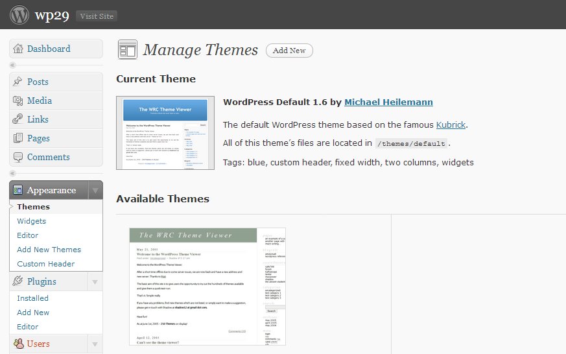This screenshot has width=566, height=354.
Task: Click the Media camera icon
Action: (x=18, y=100)
